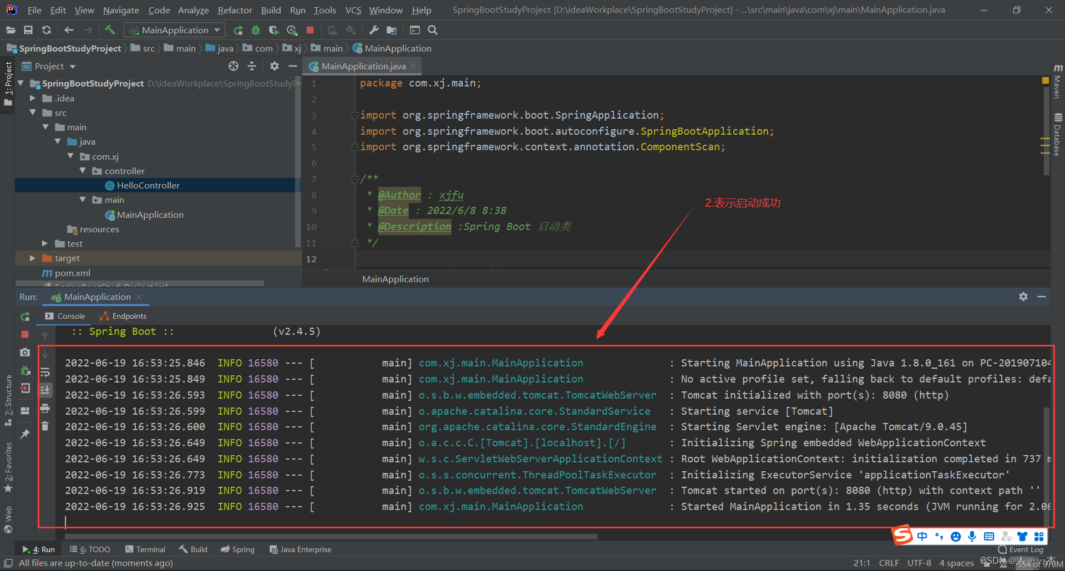The image size is (1065, 571).
Task: Toggle the Favorites side panel
Action: click(8, 467)
